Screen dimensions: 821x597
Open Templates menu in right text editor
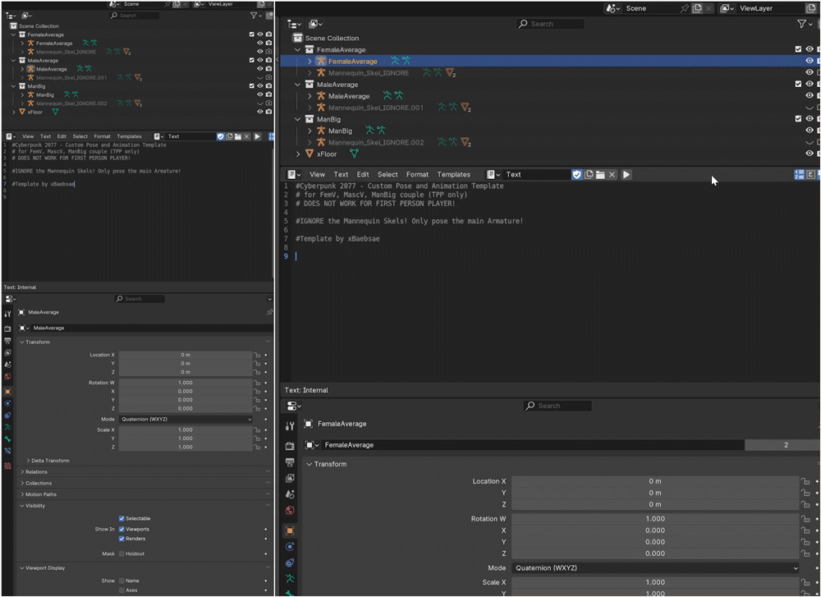pyautogui.click(x=453, y=174)
